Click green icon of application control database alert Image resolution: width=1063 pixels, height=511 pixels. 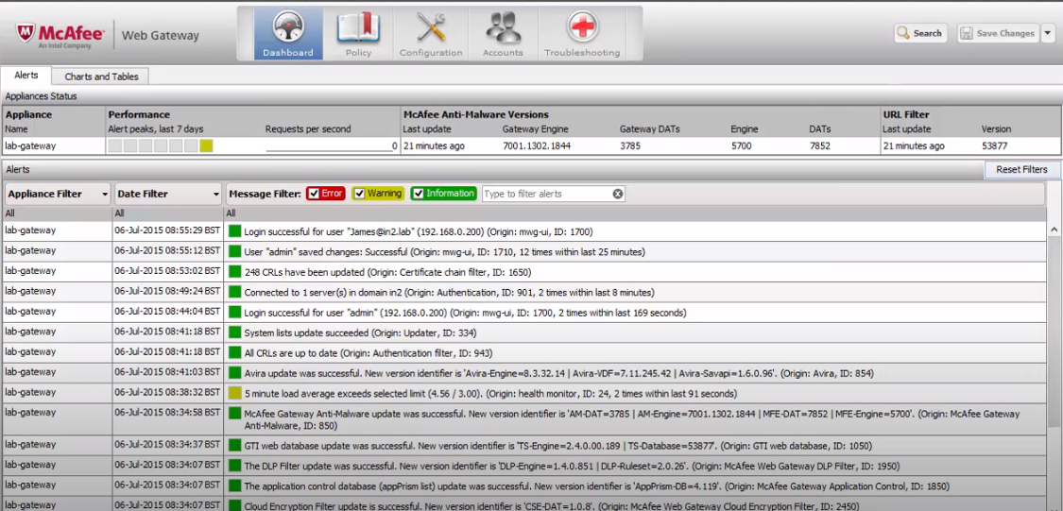(234, 485)
